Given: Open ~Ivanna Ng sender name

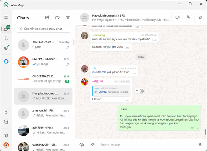Looking at the screenshot, I should click(x=99, y=35).
